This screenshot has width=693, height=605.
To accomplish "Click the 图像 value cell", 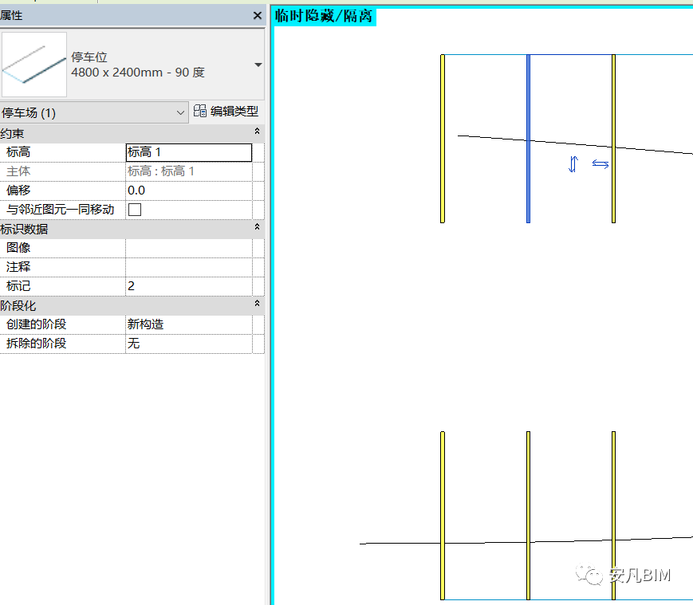I will (x=189, y=248).
